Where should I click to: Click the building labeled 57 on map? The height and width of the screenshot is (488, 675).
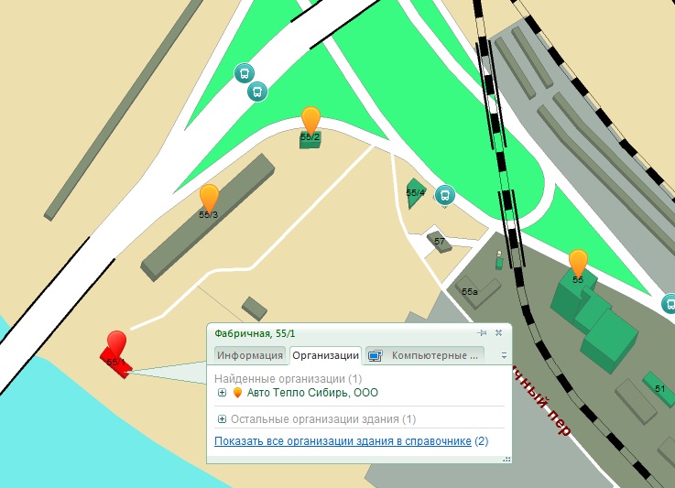(x=440, y=242)
